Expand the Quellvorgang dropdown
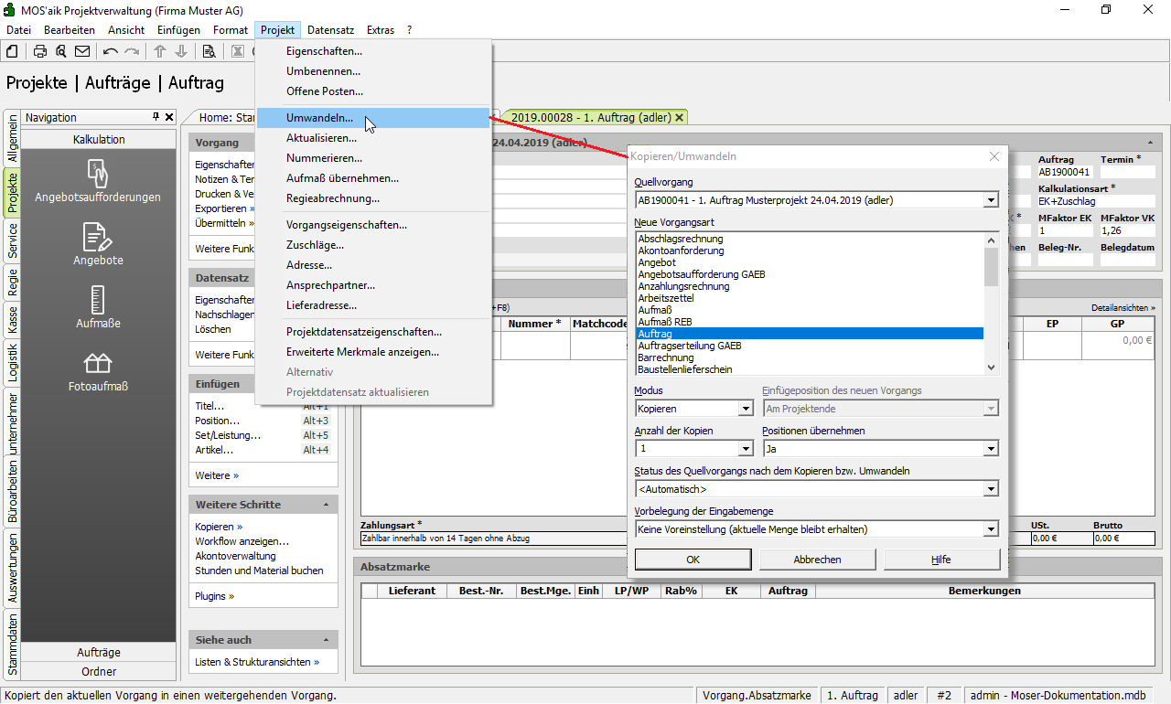This screenshot has width=1171, height=704. (991, 200)
